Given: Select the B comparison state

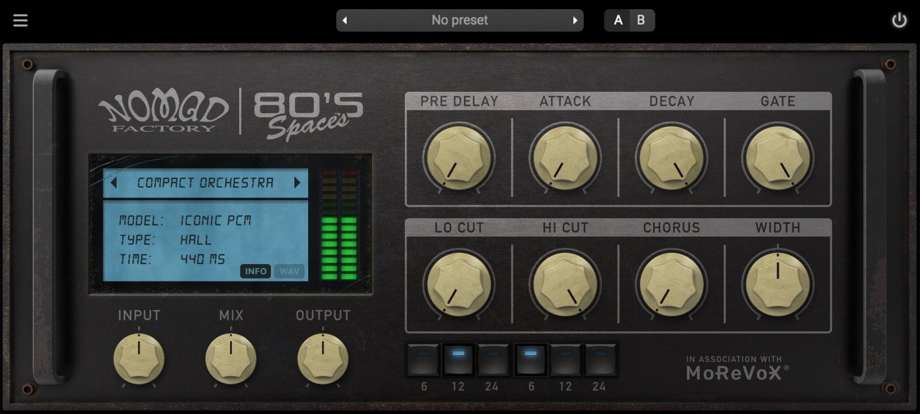Looking at the screenshot, I should click(641, 21).
